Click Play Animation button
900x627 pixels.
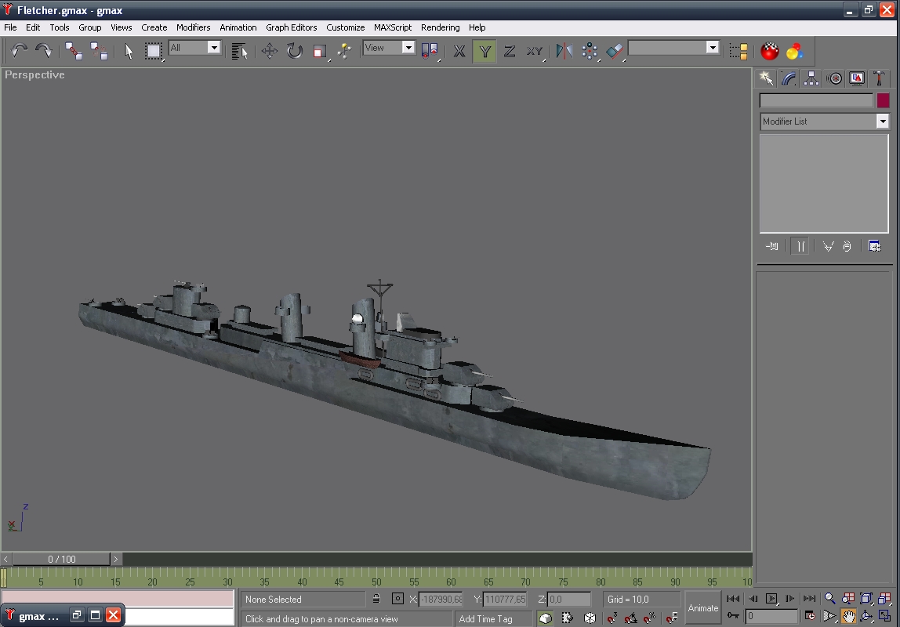tap(771, 599)
